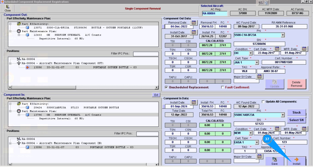313x168 pixels.
Task: Expand Cert. Type dropdown showing EASA 1
Action: pyautogui.click(x=257, y=143)
